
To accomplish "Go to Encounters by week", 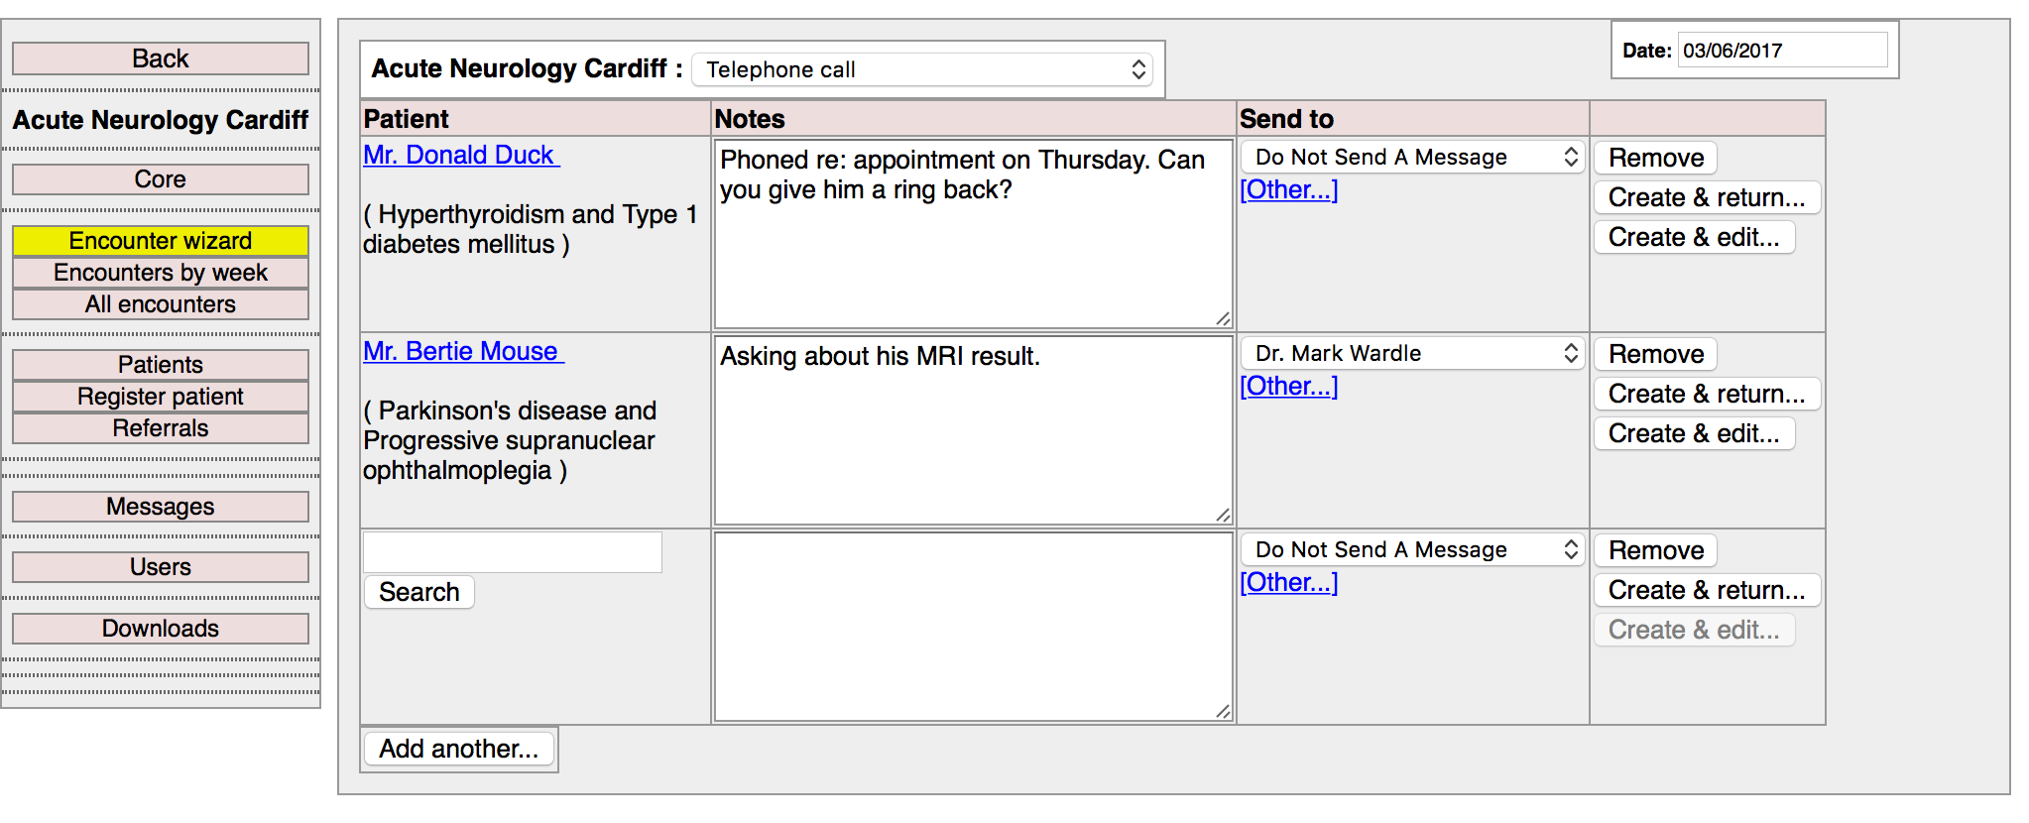I will tap(161, 273).
